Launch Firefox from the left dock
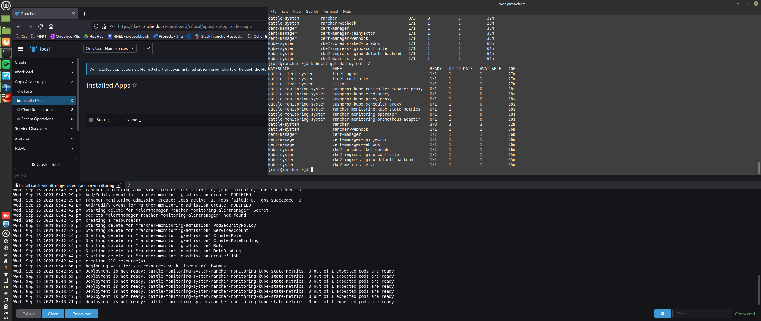Screen dimensions: 761x321 6,42
